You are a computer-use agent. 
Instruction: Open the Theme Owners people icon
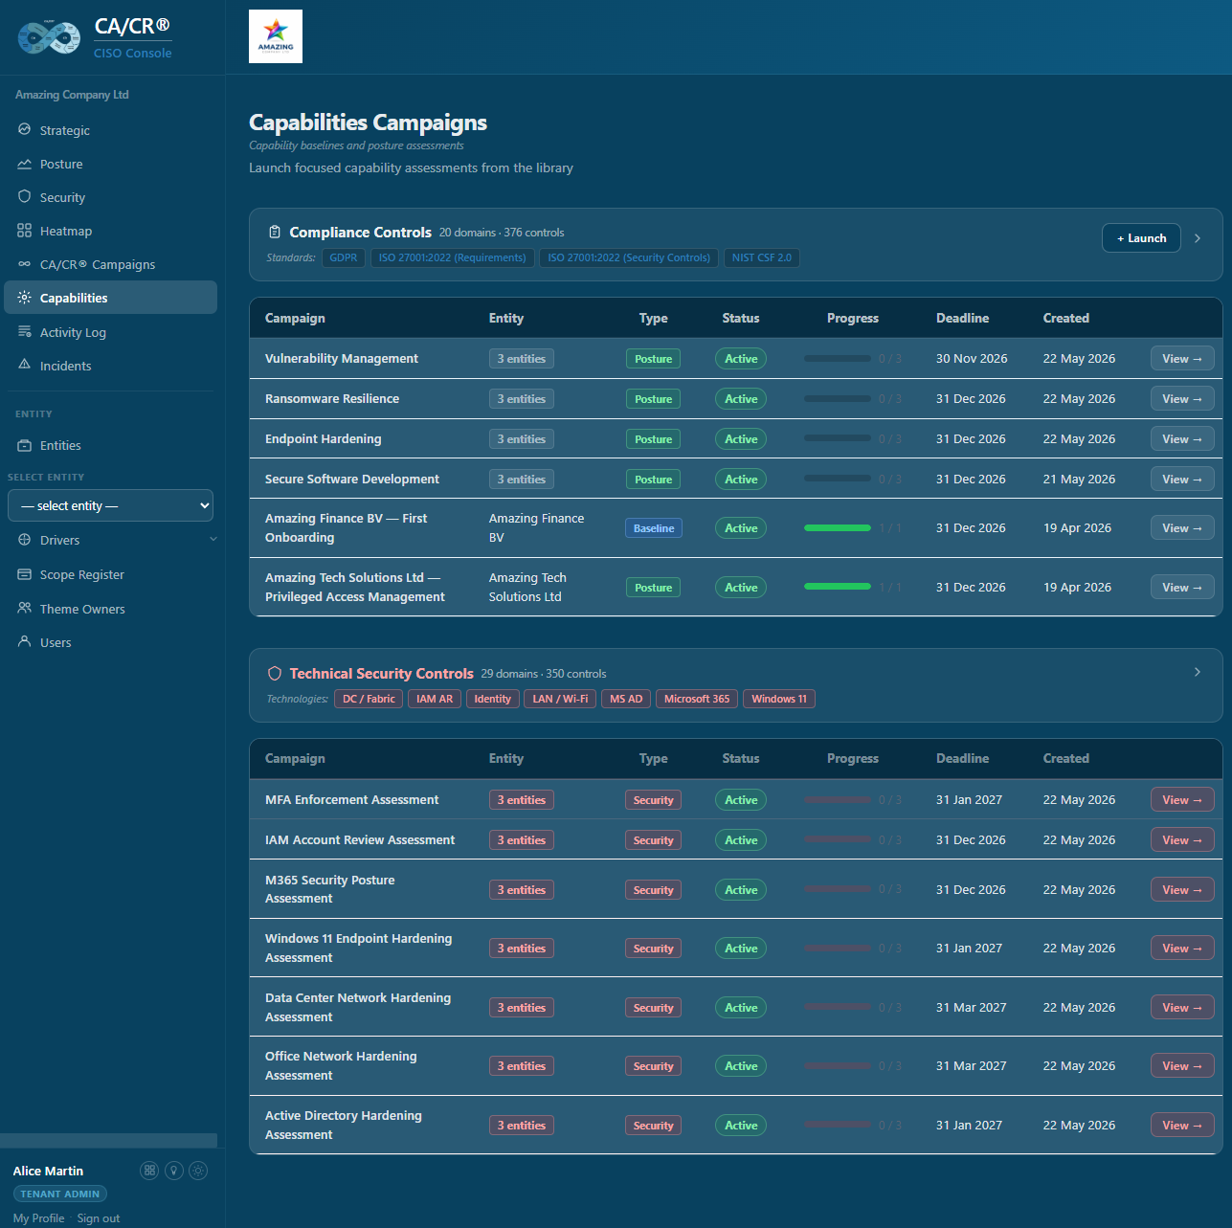coord(25,608)
